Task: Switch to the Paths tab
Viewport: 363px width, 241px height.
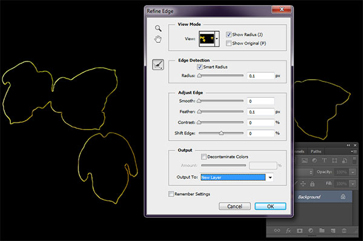Action: coord(316,152)
